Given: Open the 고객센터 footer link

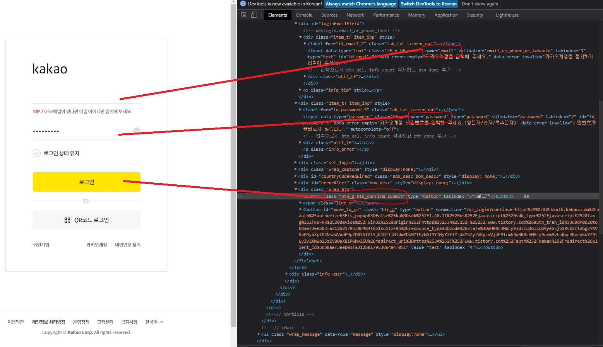Looking at the screenshot, I should point(105,322).
